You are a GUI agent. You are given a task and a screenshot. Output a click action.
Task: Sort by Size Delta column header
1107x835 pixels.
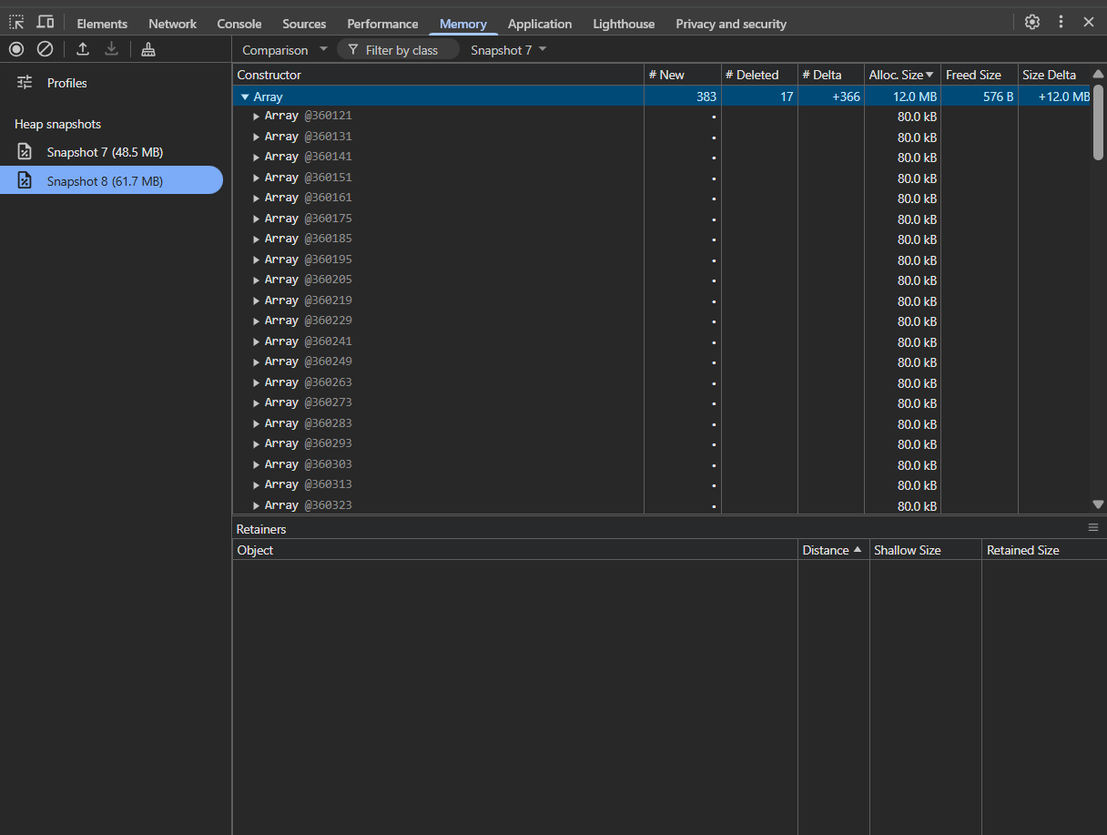[x=1053, y=75]
